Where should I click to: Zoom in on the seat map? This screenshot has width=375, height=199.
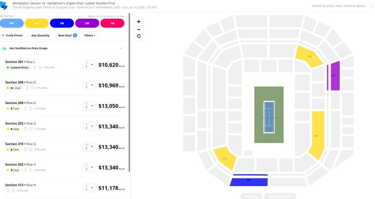[139, 22]
